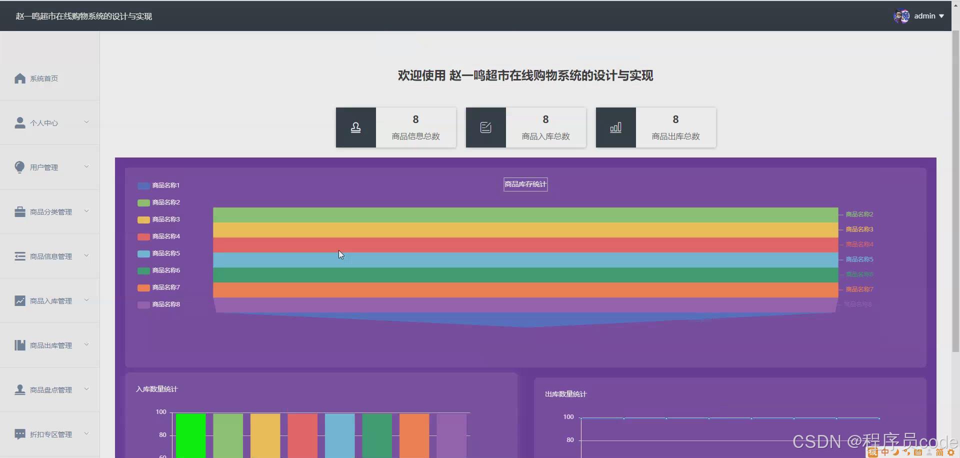The image size is (960, 458).
Task: Click the chat icon for 折扣专区管理
Action: tap(20, 434)
